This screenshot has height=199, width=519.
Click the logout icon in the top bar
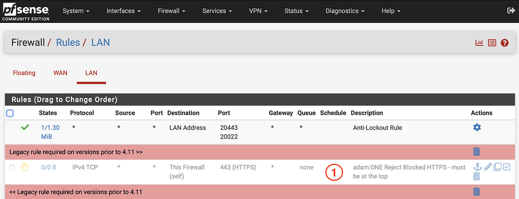click(511, 11)
